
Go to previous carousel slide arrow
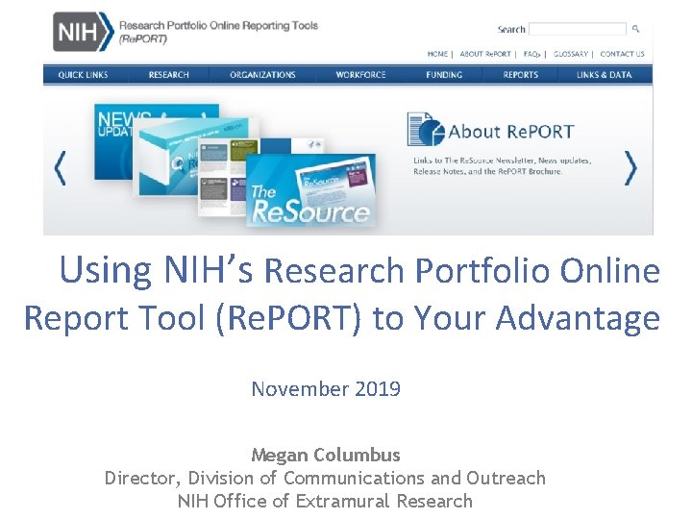[x=60, y=168]
